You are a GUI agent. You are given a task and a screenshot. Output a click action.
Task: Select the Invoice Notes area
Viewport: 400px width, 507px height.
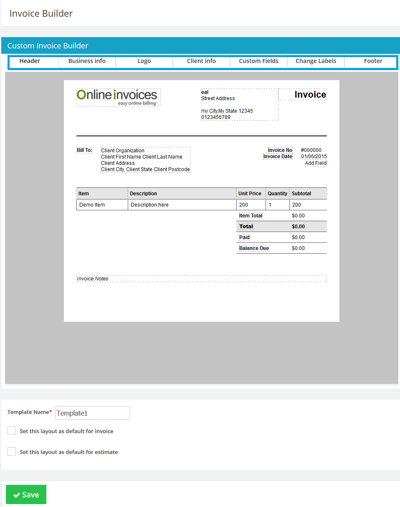[x=93, y=278]
